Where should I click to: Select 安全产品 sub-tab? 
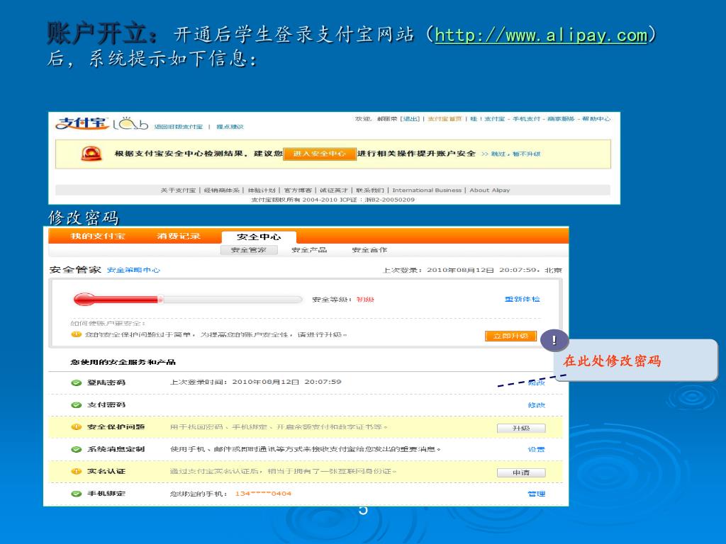pos(309,250)
